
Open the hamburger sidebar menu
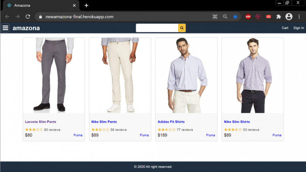[5, 28]
